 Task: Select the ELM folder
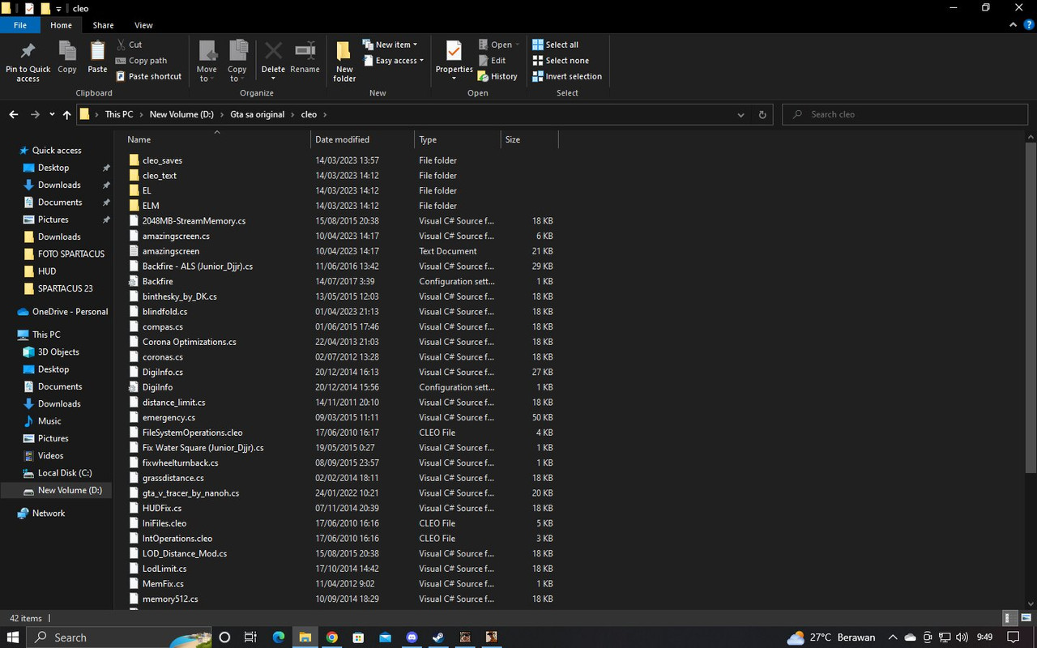click(151, 206)
